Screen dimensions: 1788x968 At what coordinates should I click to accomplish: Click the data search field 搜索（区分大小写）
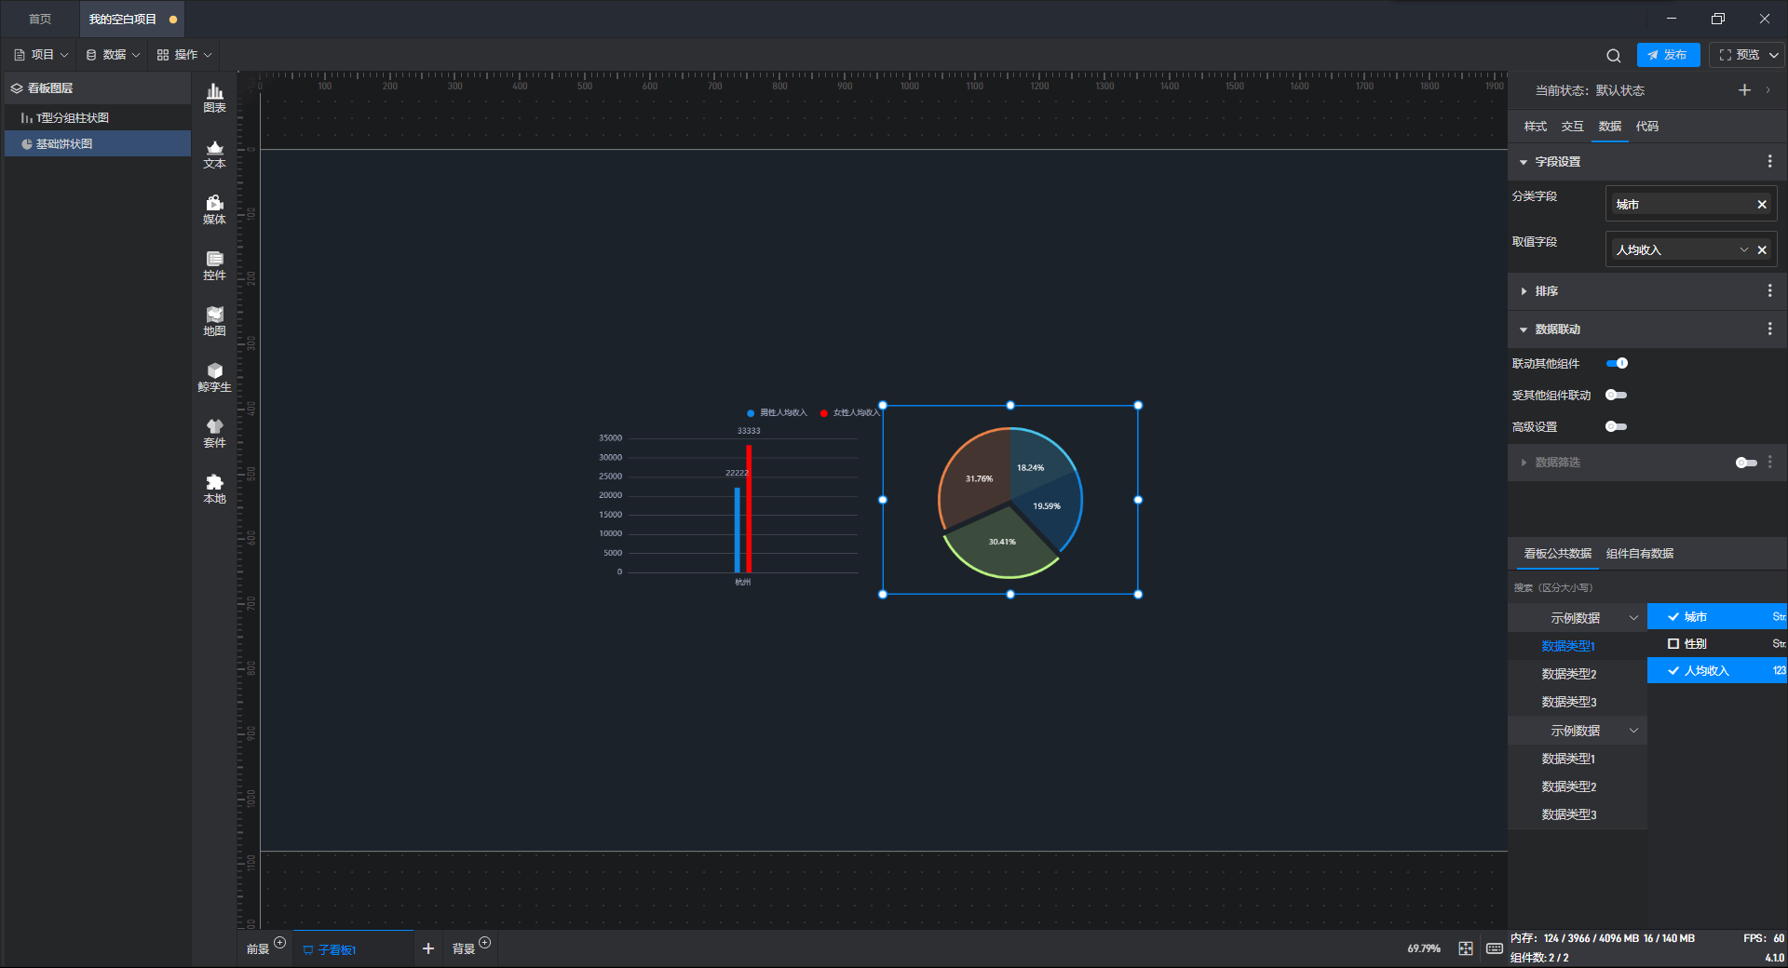[1646, 587]
